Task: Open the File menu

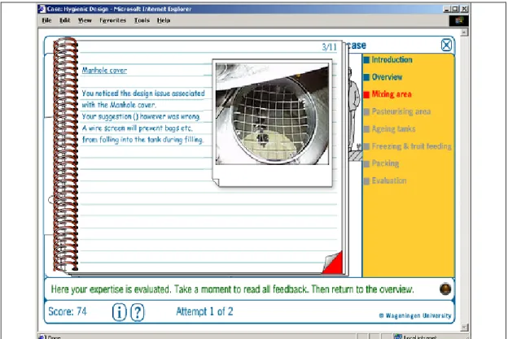Action: 46,20
